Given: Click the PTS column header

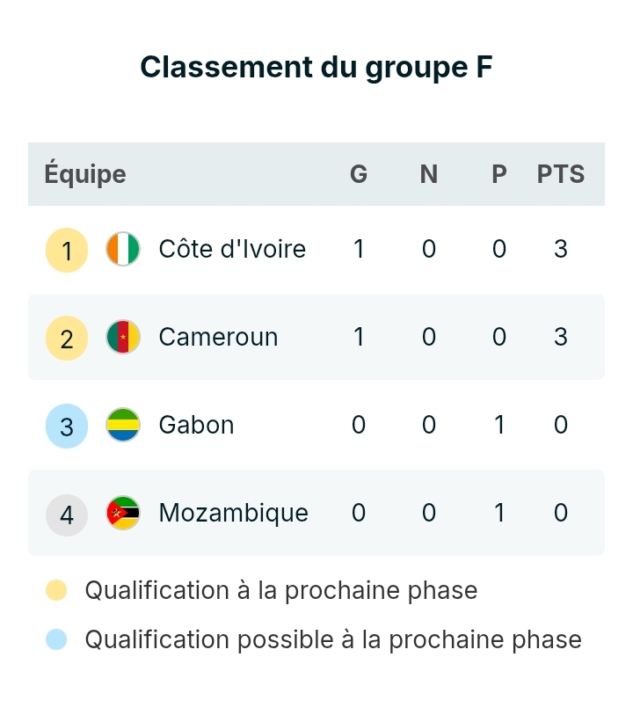Looking at the screenshot, I should click(561, 174).
